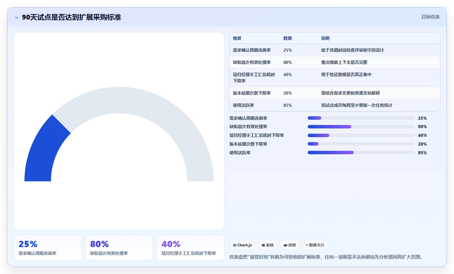Screen dimensions: 454x274
Task: Click the 25% value right of its progress bar
Action: click(x=422, y=118)
